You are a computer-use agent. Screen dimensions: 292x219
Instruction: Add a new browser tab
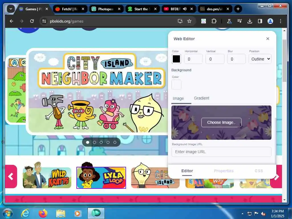(x=238, y=9)
